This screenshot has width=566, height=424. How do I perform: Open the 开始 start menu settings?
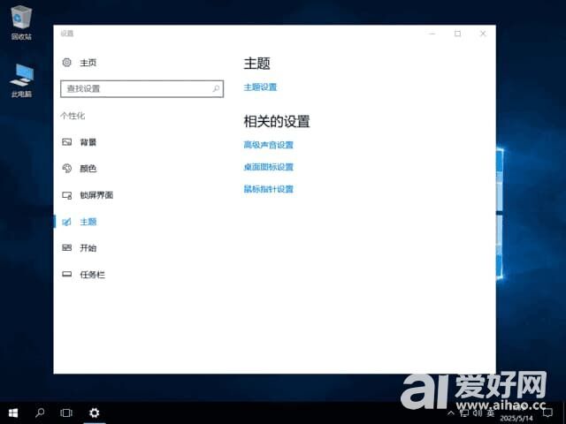click(x=88, y=248)
